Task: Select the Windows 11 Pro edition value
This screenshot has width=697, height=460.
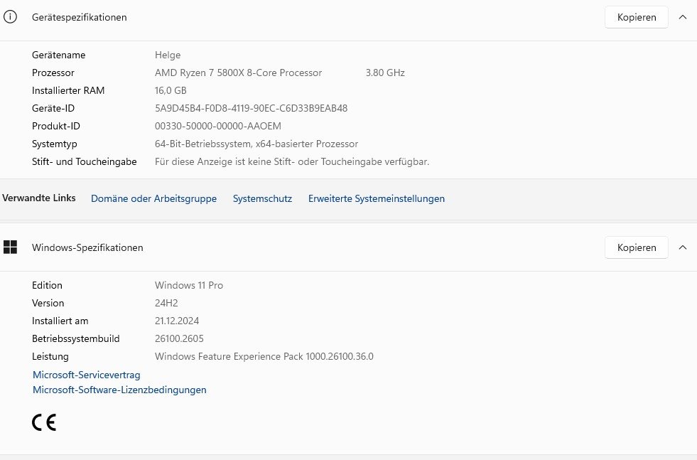Action: [x=189, y=285]
